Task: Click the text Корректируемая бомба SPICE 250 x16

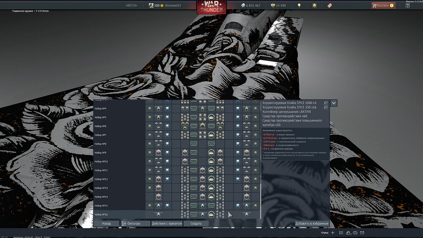Action: tap(289, 107)
